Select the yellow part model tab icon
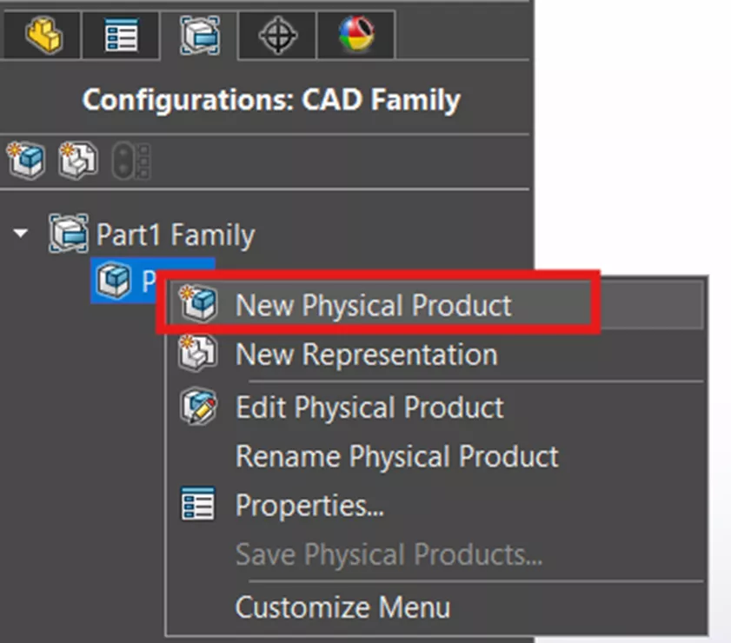731x643 pixels. 42,35
